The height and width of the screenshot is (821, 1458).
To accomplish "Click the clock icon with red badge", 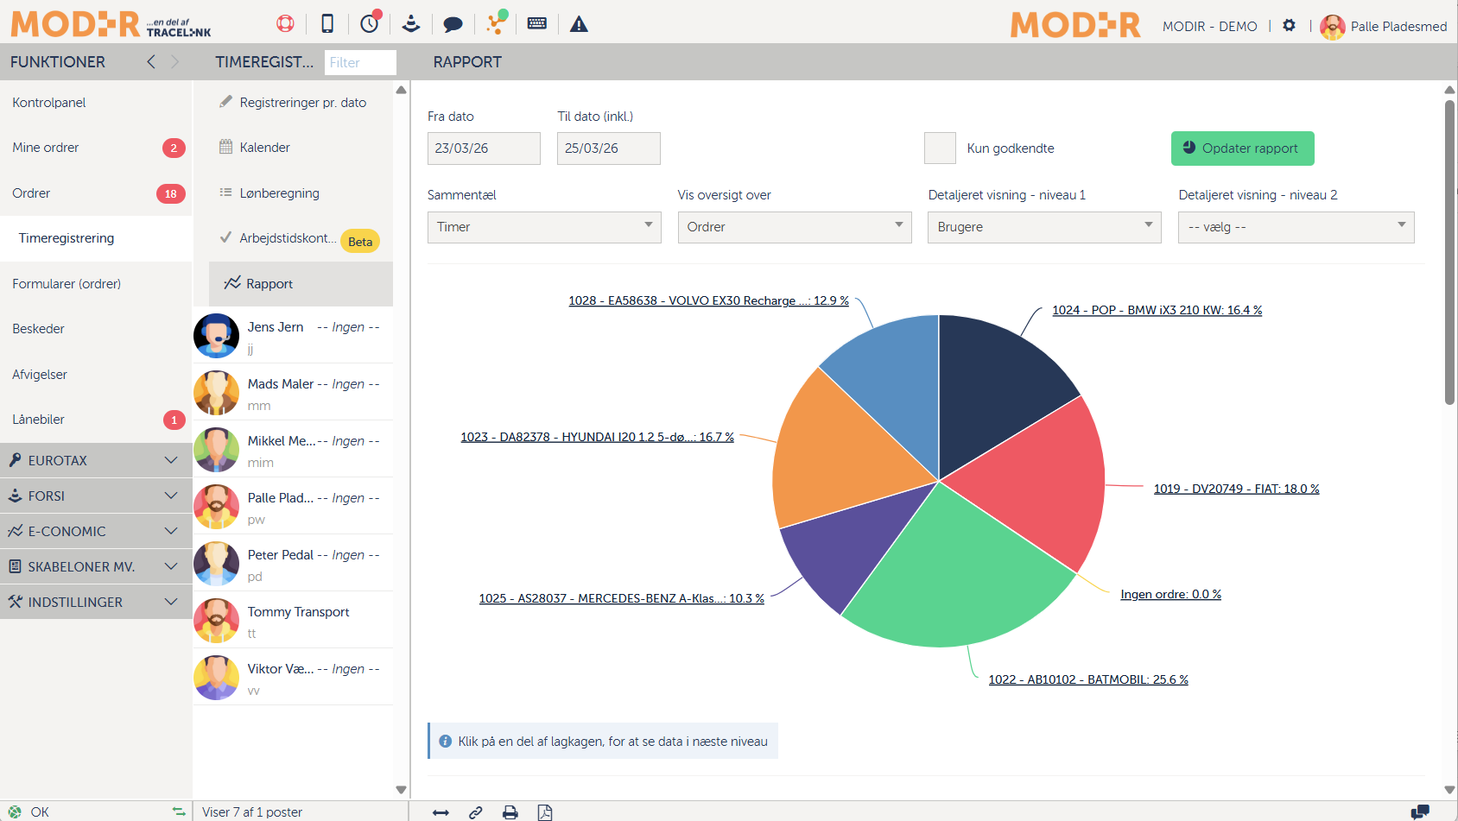I will click(x=370, y=23).
